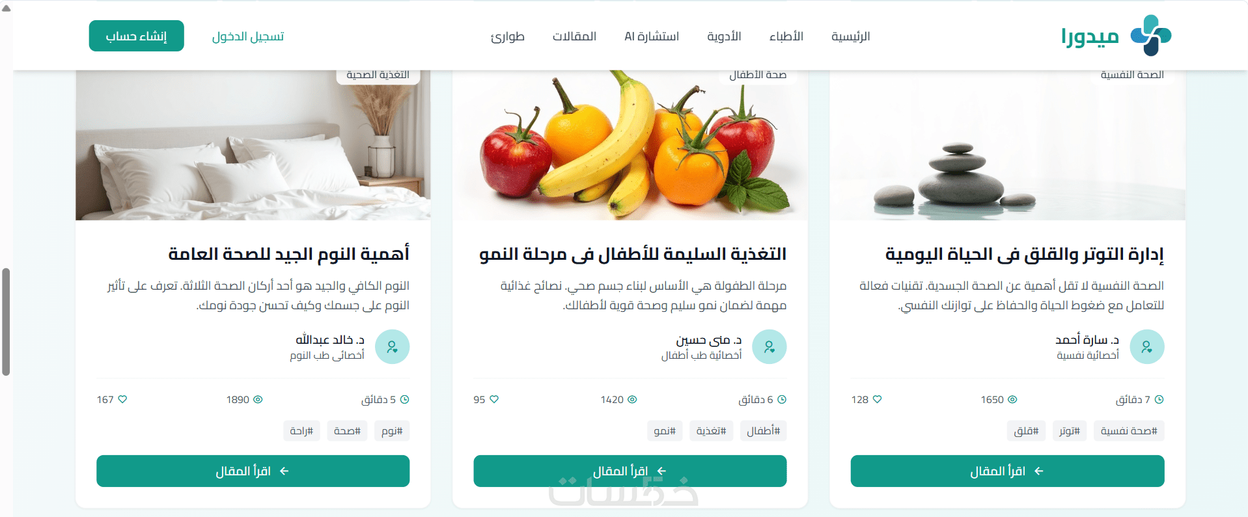Image resolution: width=1248 pixels, height=517 pixels.
Task: Click Dr. Khaled Abdullah's avatar icon
Action: (x=392, y=346)
